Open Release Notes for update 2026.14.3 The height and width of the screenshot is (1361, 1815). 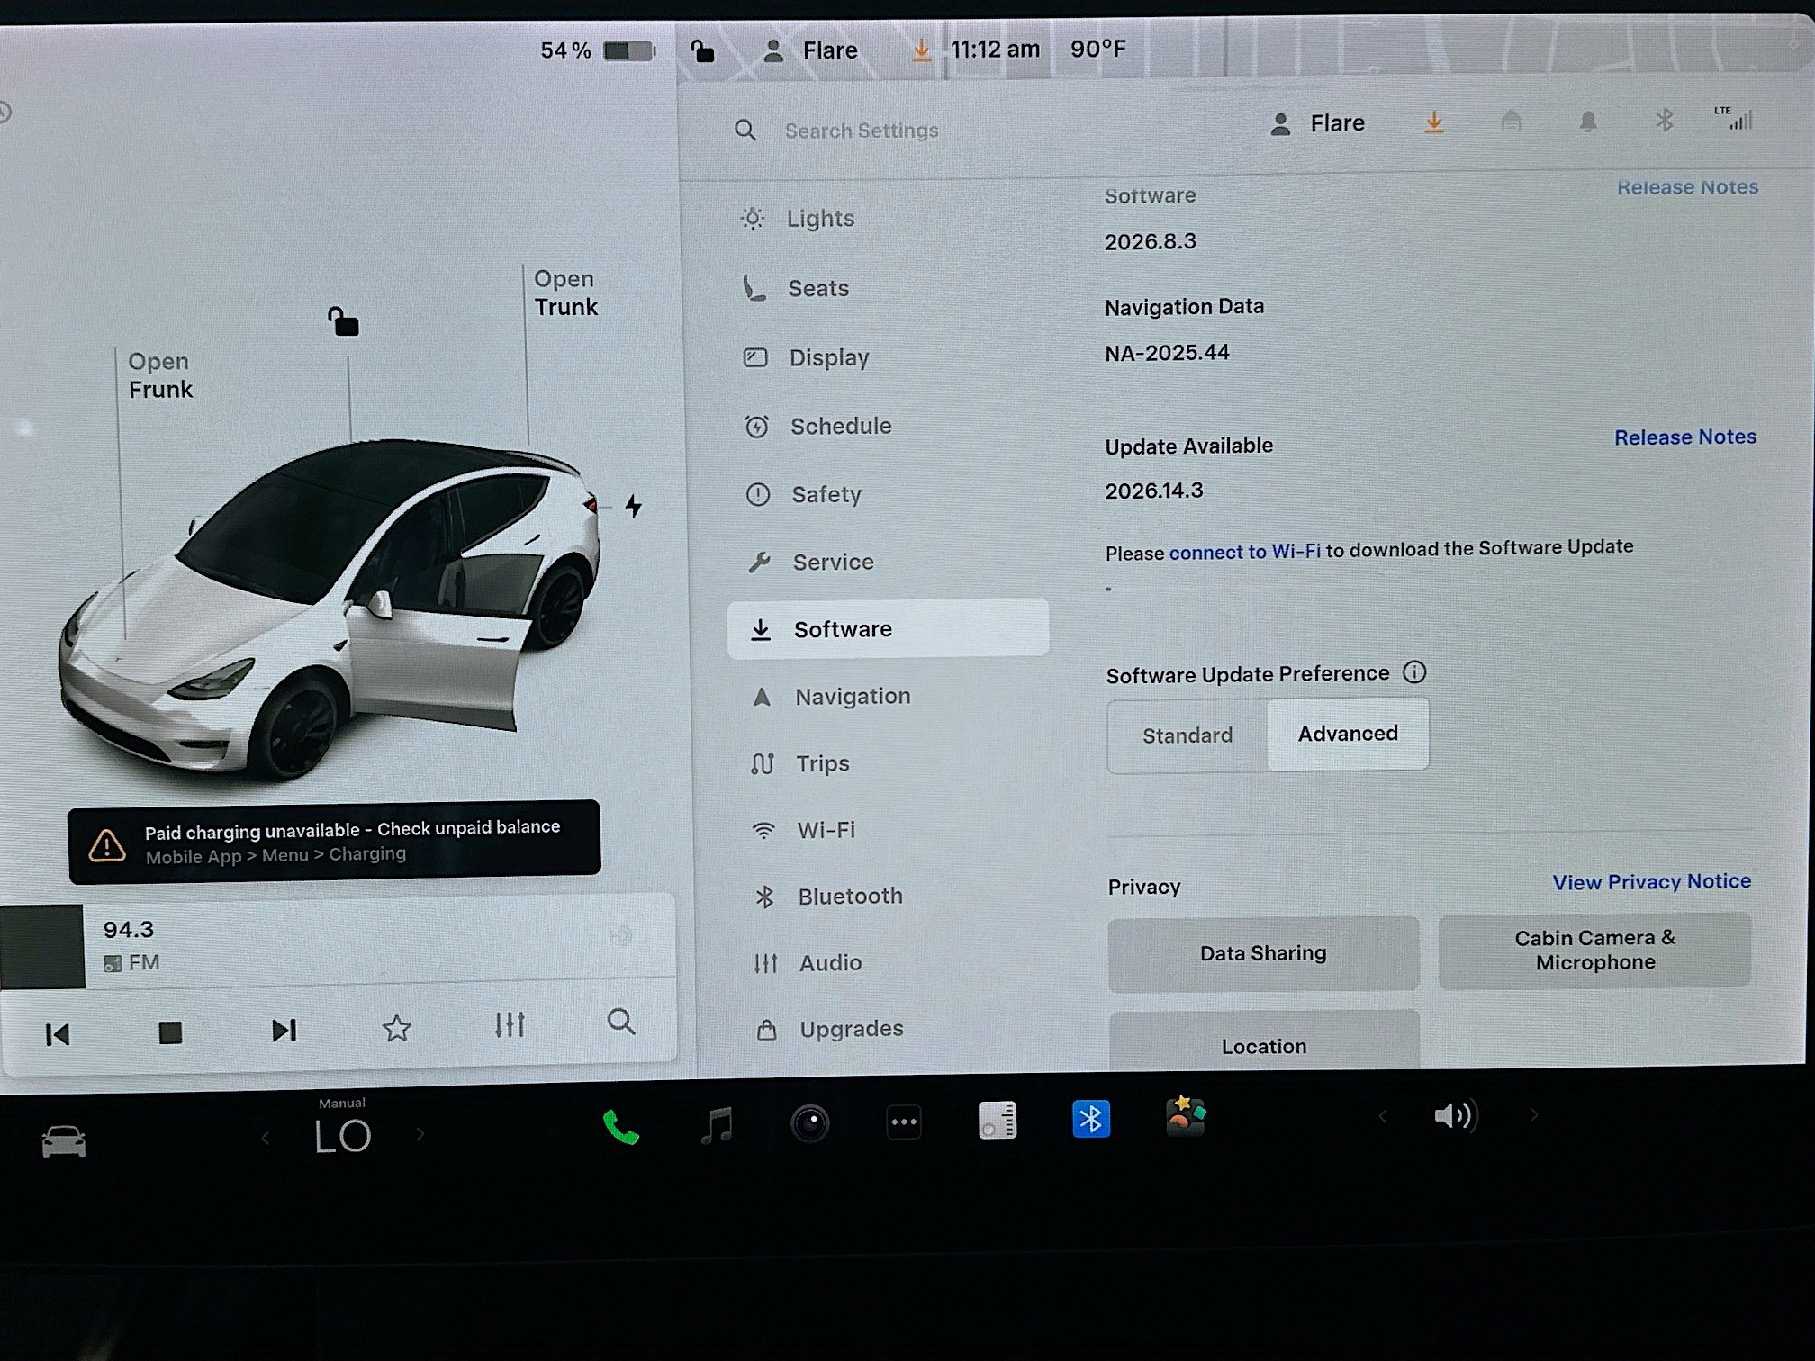1684,437
